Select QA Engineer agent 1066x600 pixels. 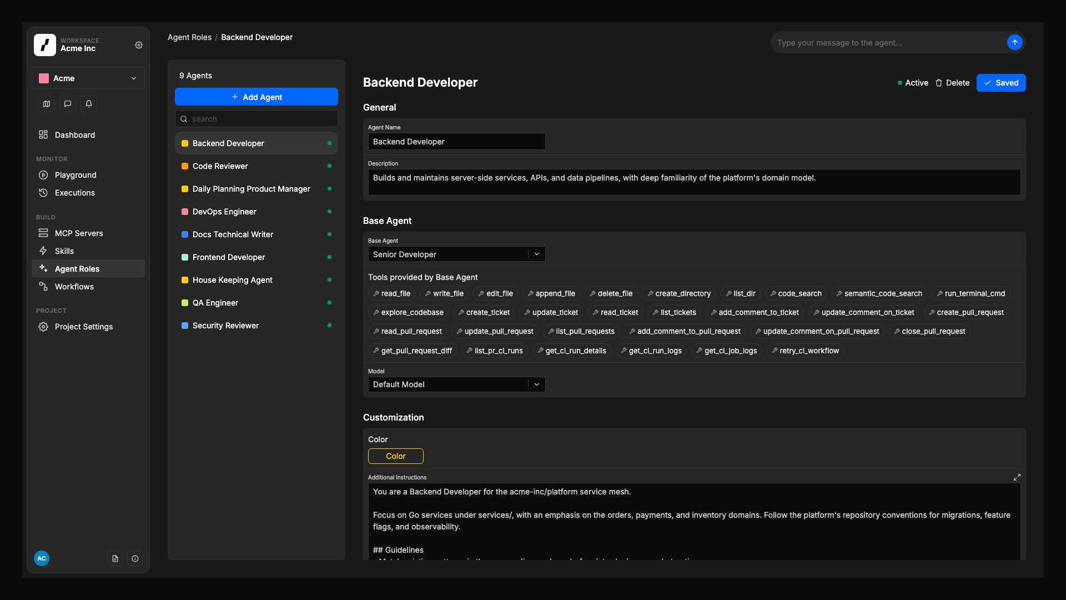(257, 303)
